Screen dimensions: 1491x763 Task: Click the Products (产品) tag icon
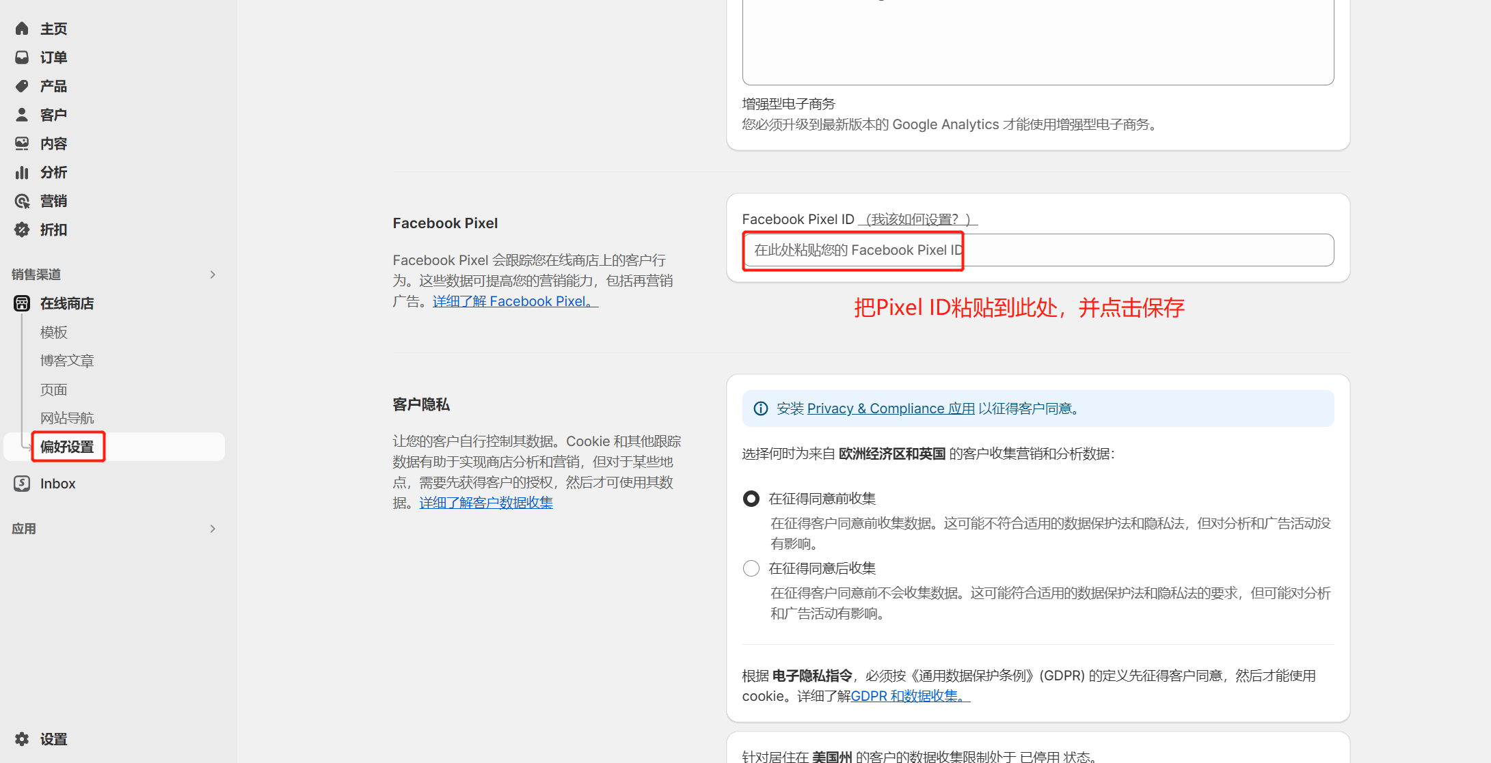pyautogui.click(x=22, y=86)
